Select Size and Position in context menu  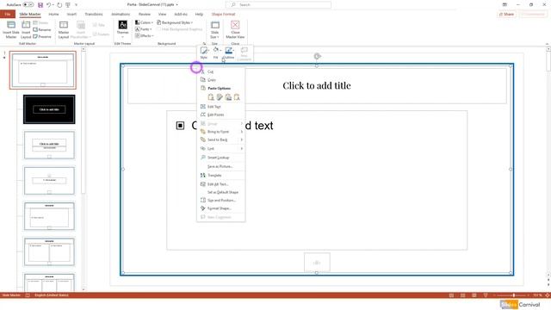(220, 201)
